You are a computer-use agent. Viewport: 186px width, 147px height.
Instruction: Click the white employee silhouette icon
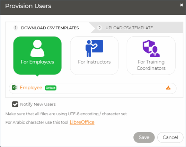click(37, 48)
